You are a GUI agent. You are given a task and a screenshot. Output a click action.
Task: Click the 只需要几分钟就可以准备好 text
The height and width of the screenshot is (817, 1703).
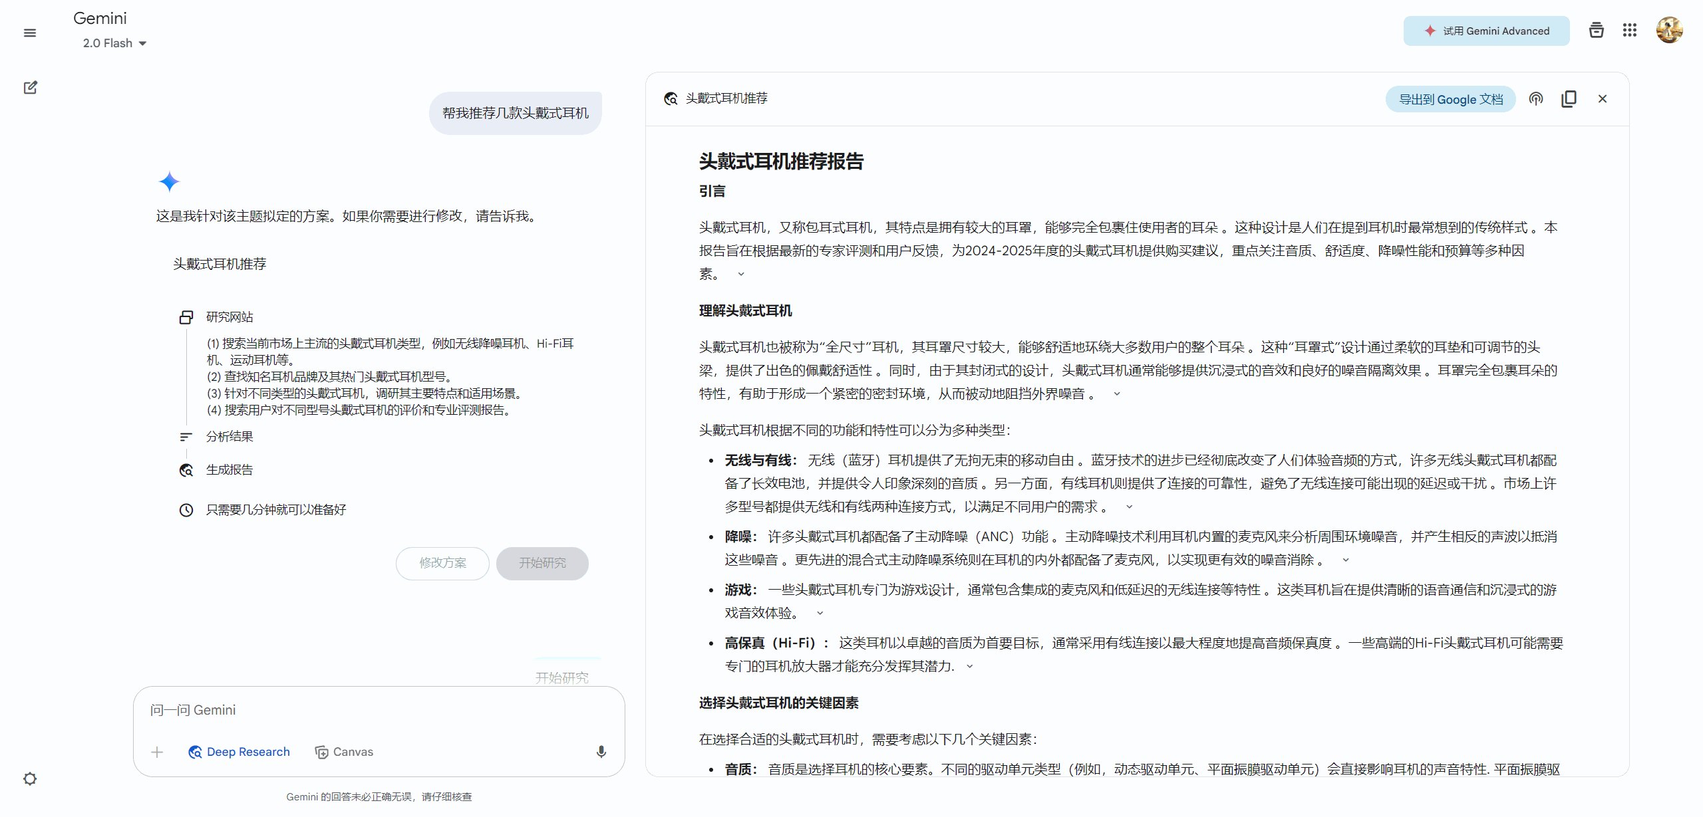[276, 510]
